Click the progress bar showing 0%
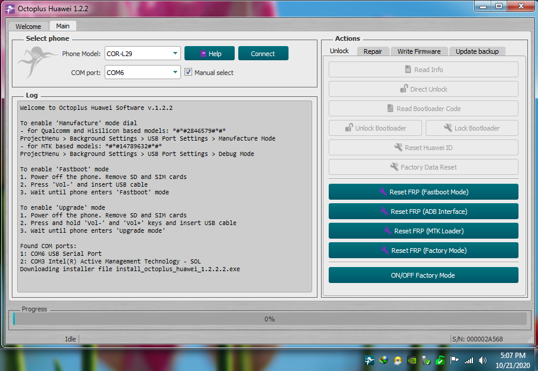This screenshot has width=538, height=371. (x=270, y=319)
